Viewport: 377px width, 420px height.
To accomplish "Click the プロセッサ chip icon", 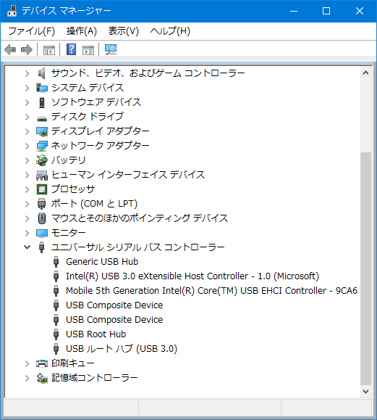I will [42, 189].
